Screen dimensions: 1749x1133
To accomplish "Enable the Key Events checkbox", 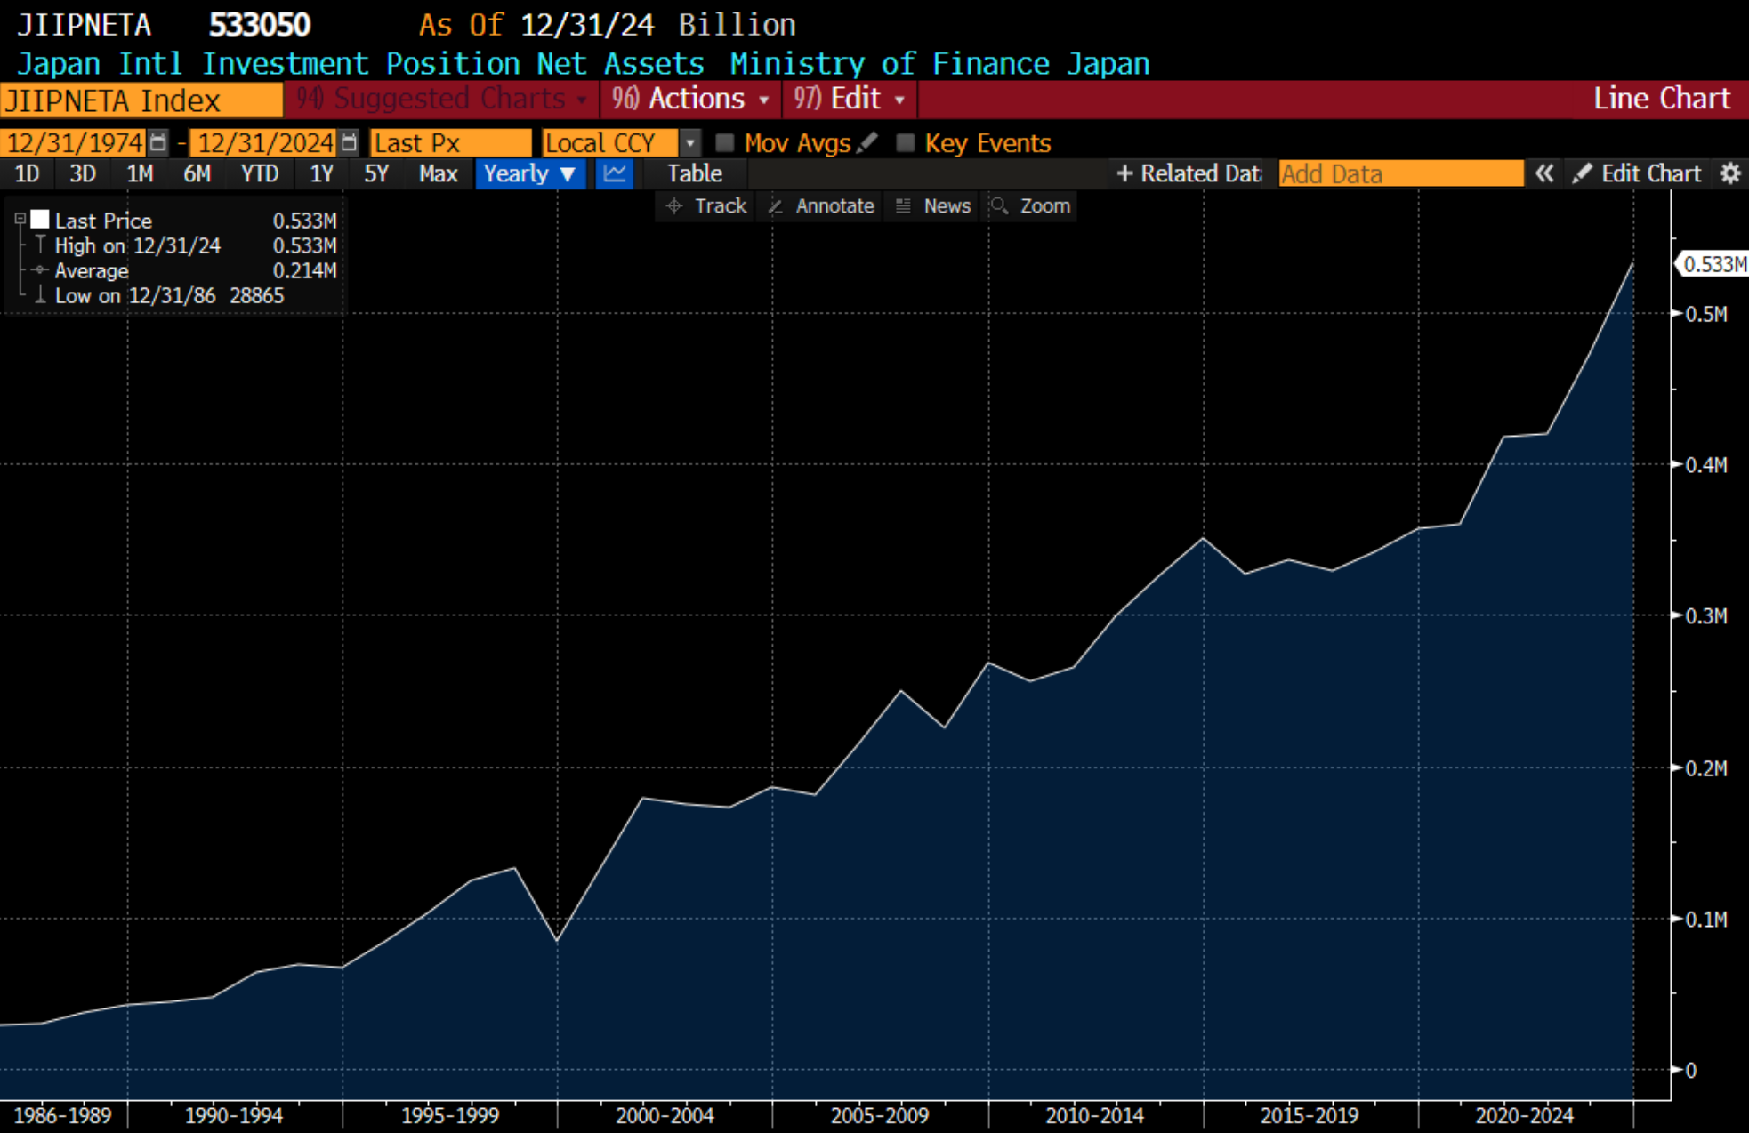I will coord(906,142).
